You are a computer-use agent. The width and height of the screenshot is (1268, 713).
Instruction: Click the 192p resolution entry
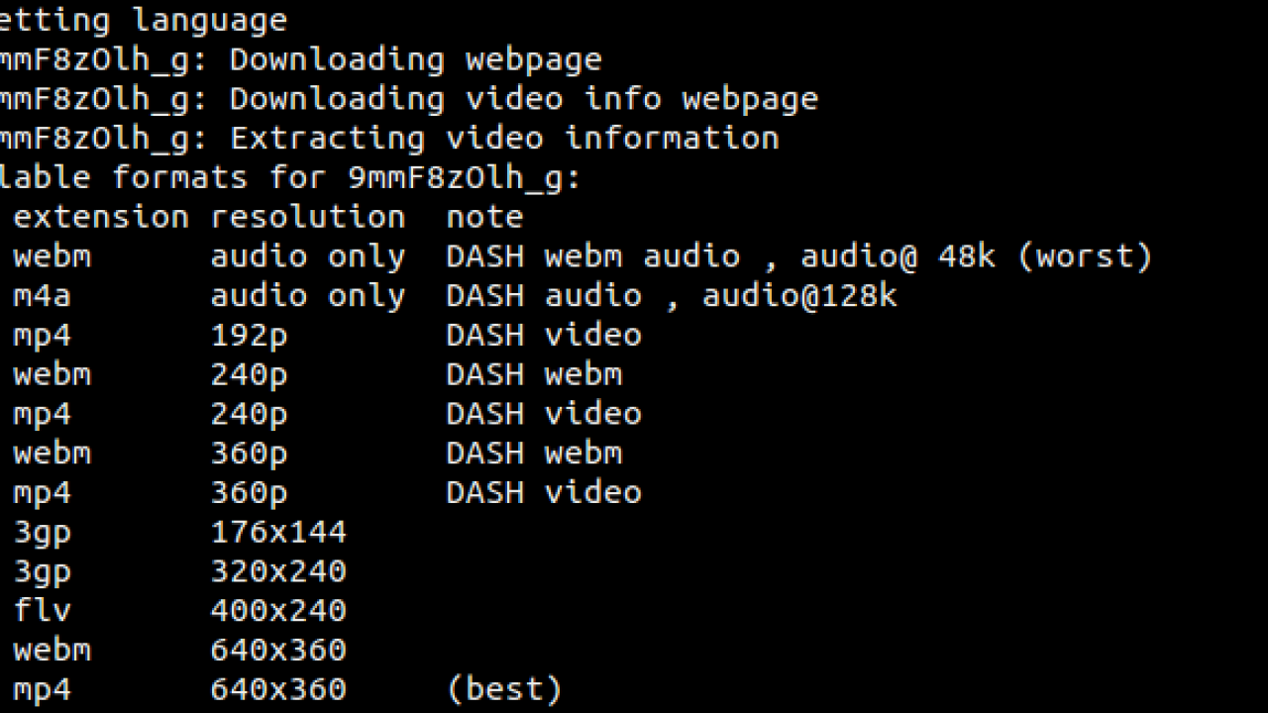(x=249, y=336)
